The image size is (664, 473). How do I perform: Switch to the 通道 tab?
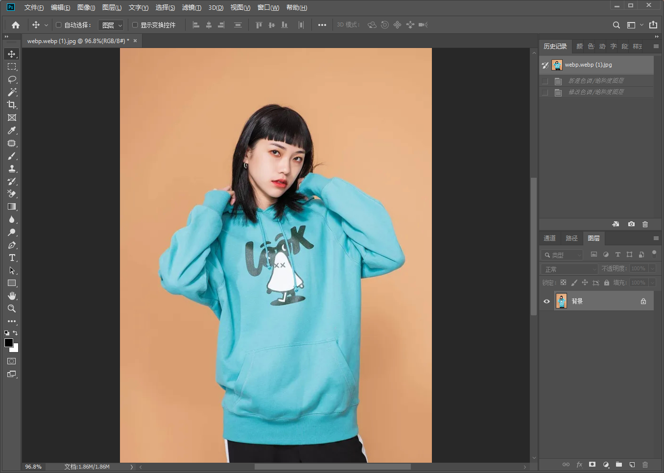tap(549, 238)
